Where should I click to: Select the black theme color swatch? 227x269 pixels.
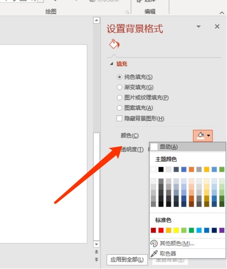point(161,170)
